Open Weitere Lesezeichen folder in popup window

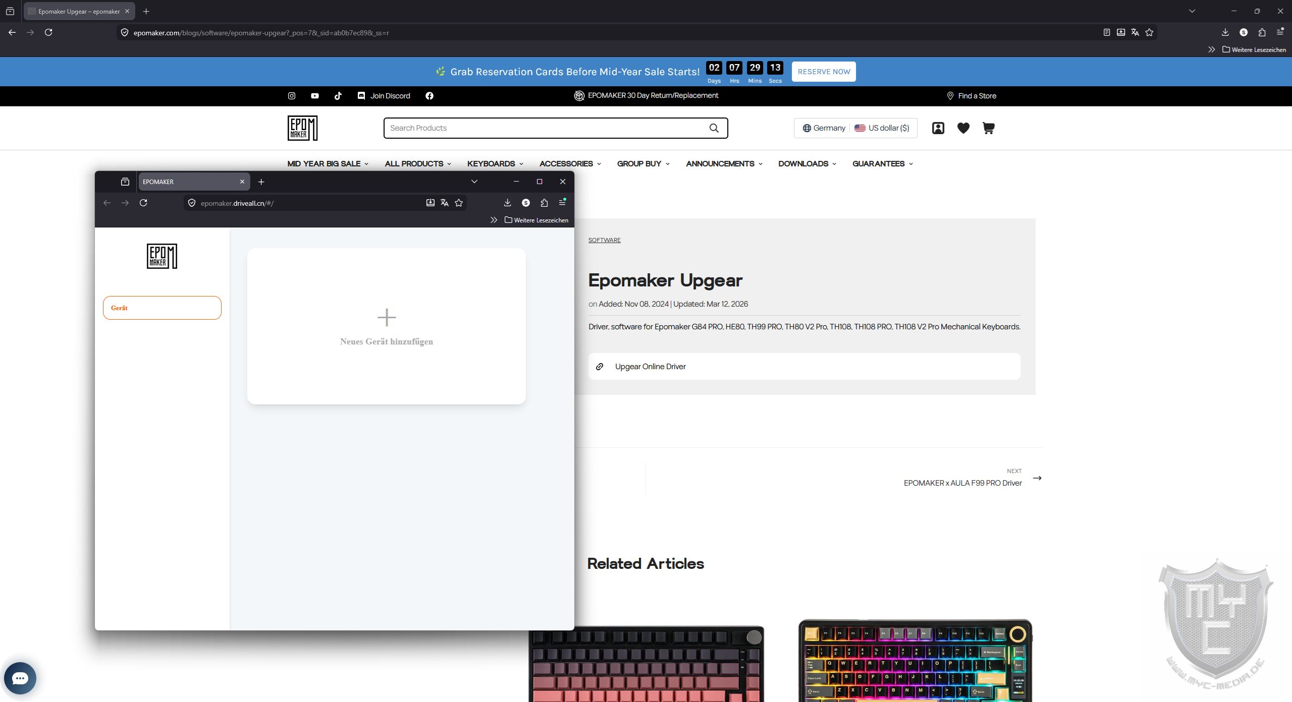pos(536,220)
